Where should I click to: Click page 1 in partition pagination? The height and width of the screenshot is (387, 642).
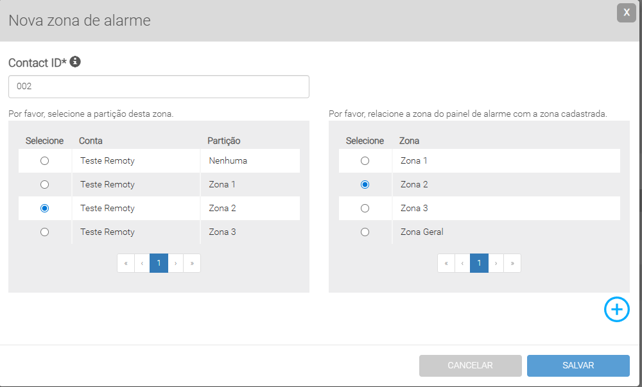[x=159, y=263]
